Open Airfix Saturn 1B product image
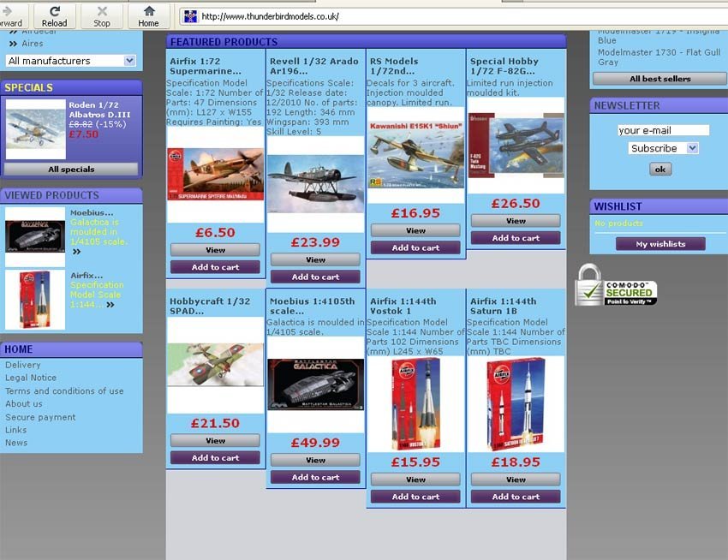 [x=516, y=404]
